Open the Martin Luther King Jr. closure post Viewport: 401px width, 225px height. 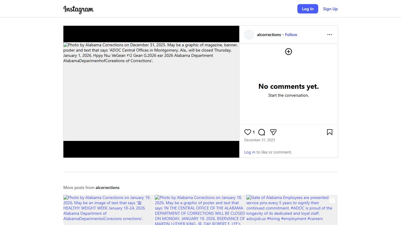[x=200, y=209]
